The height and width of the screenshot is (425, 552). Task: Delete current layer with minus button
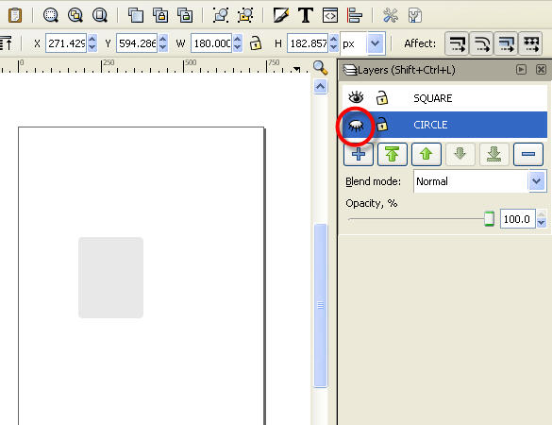pos(528,154)
